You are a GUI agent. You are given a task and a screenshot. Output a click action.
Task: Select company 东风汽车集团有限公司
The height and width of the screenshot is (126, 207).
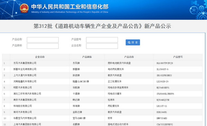click(25, 63)
